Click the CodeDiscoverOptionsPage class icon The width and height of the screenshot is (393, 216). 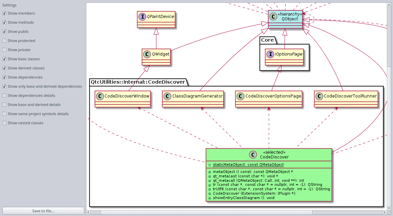(x=240, y=96)
